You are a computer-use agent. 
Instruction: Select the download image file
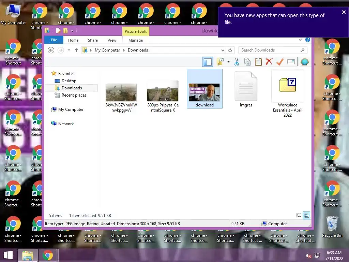point(204,89)
